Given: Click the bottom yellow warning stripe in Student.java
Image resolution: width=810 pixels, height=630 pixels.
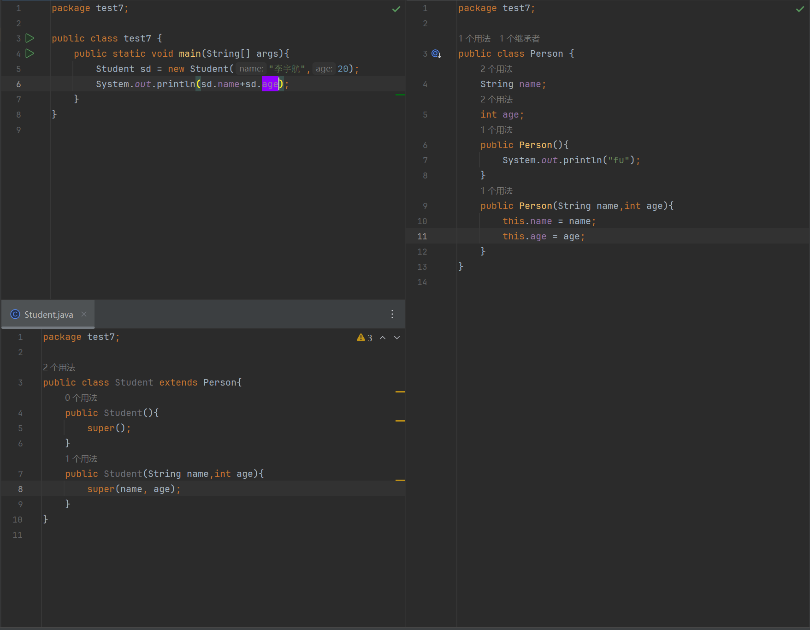Looking at the screenshot, I should [x=400, y=480].
